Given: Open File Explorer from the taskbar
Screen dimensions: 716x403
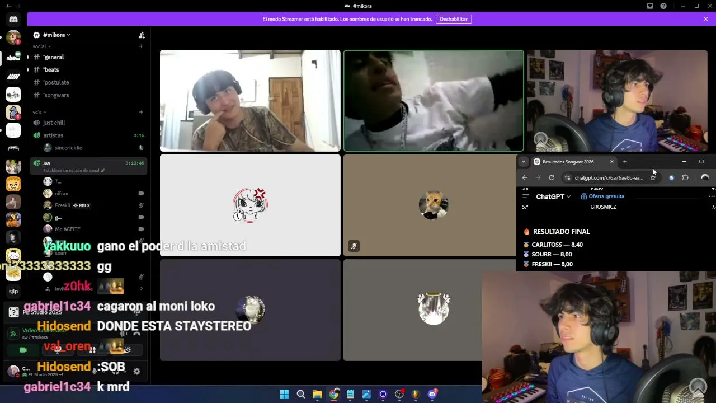Looking at the screenshot, I should (x=317, y=394).
